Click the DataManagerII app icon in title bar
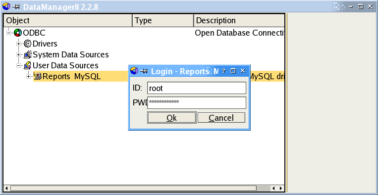 [6, 6]
